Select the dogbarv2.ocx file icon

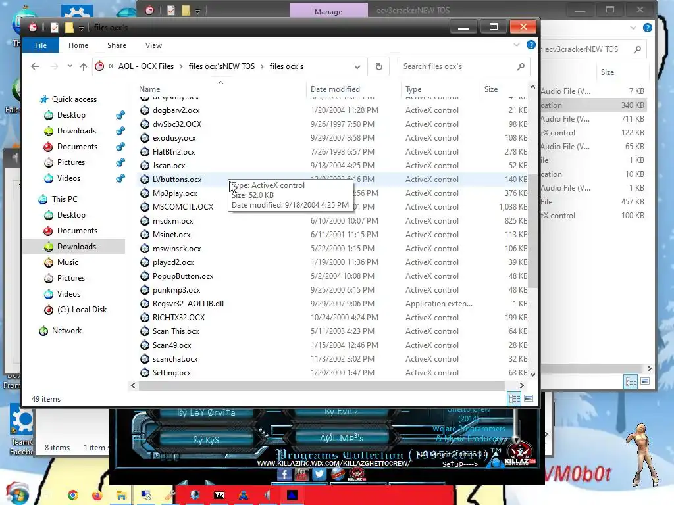coord(145,110)
